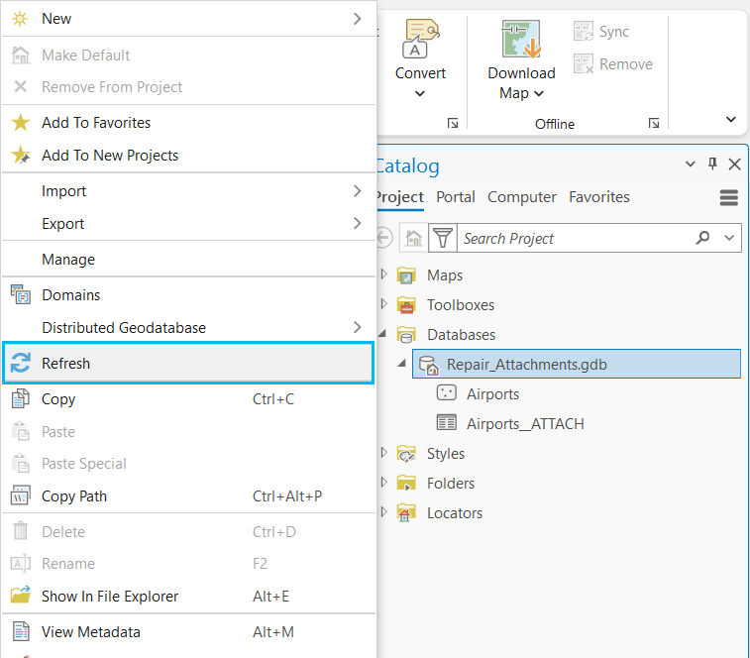Image resolution: width=750 pixels, height=658 pixels.
Task: Click in the Search Project field
Action: tap(577, 238)
